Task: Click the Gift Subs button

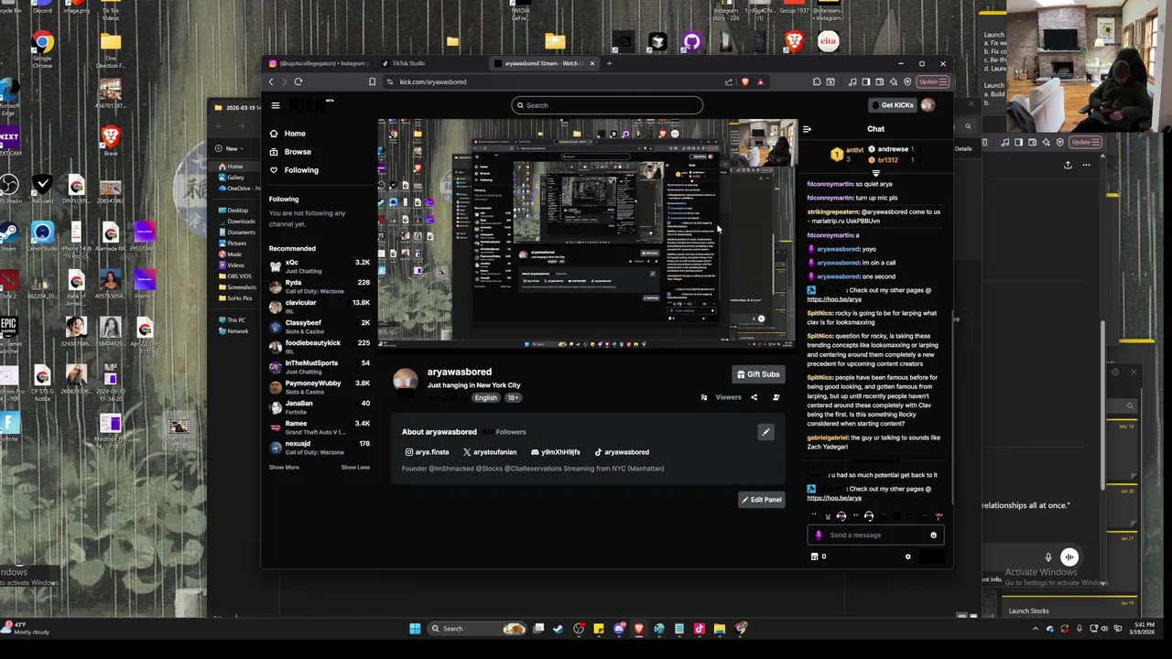Action: click(x=758, y=374)
